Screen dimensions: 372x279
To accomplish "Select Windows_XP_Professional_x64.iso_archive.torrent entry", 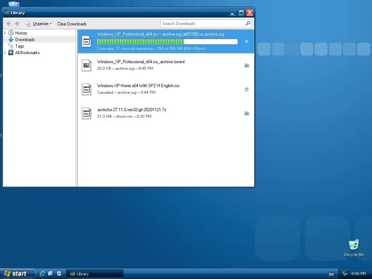I will [x=166, y=65].
